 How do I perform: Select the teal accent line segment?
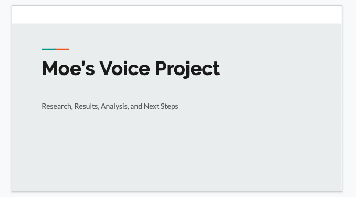[49, 49]
